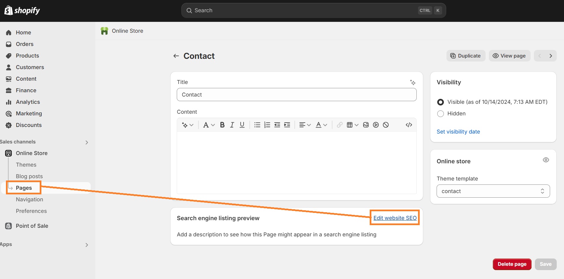Click the insert video icon
Screen dimensions: 564x279
click(x=376, y=125)
